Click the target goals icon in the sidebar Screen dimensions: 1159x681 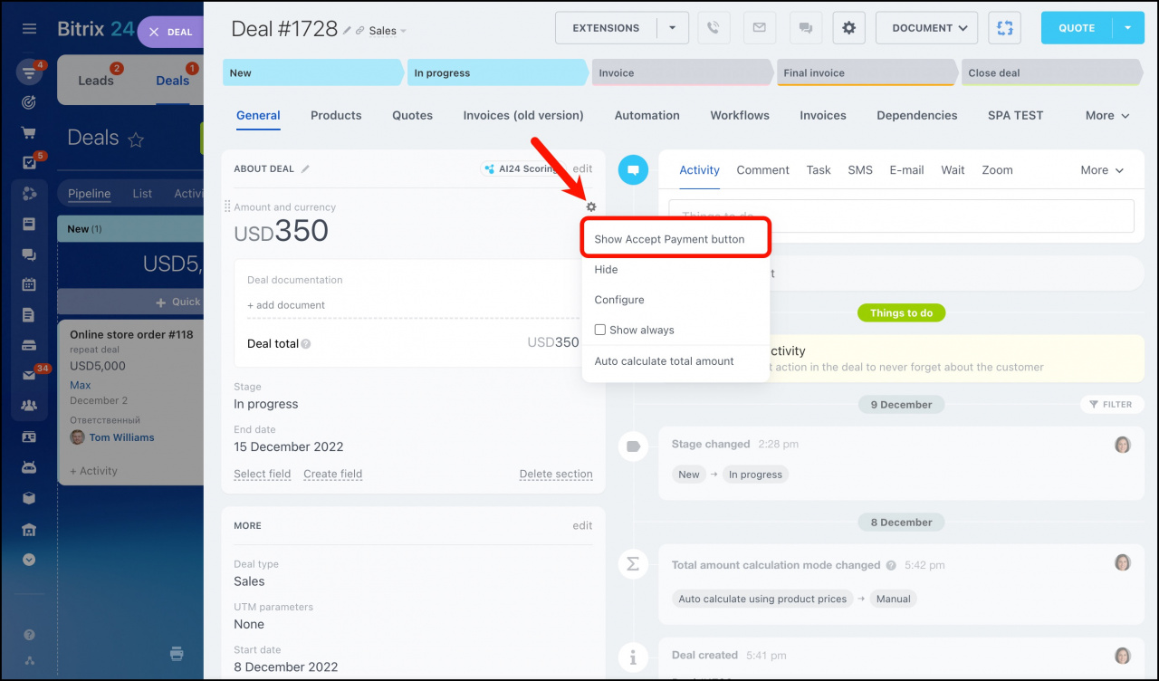point(29,102)
